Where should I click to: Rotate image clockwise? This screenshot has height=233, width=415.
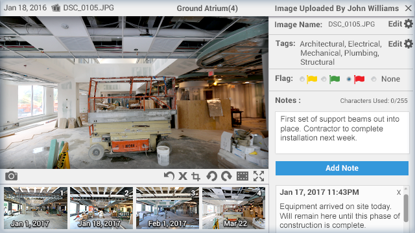click(226, 176)
